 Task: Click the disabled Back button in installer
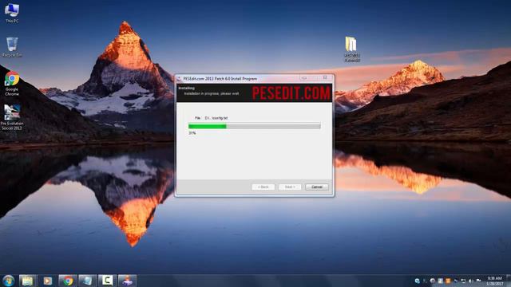pos(263,187)
